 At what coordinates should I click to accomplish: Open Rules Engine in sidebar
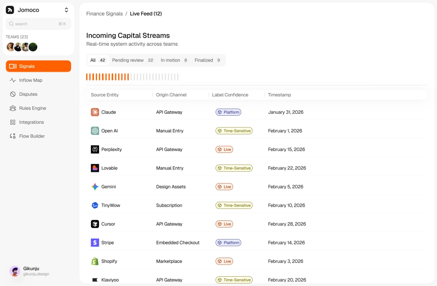point(38,108)
